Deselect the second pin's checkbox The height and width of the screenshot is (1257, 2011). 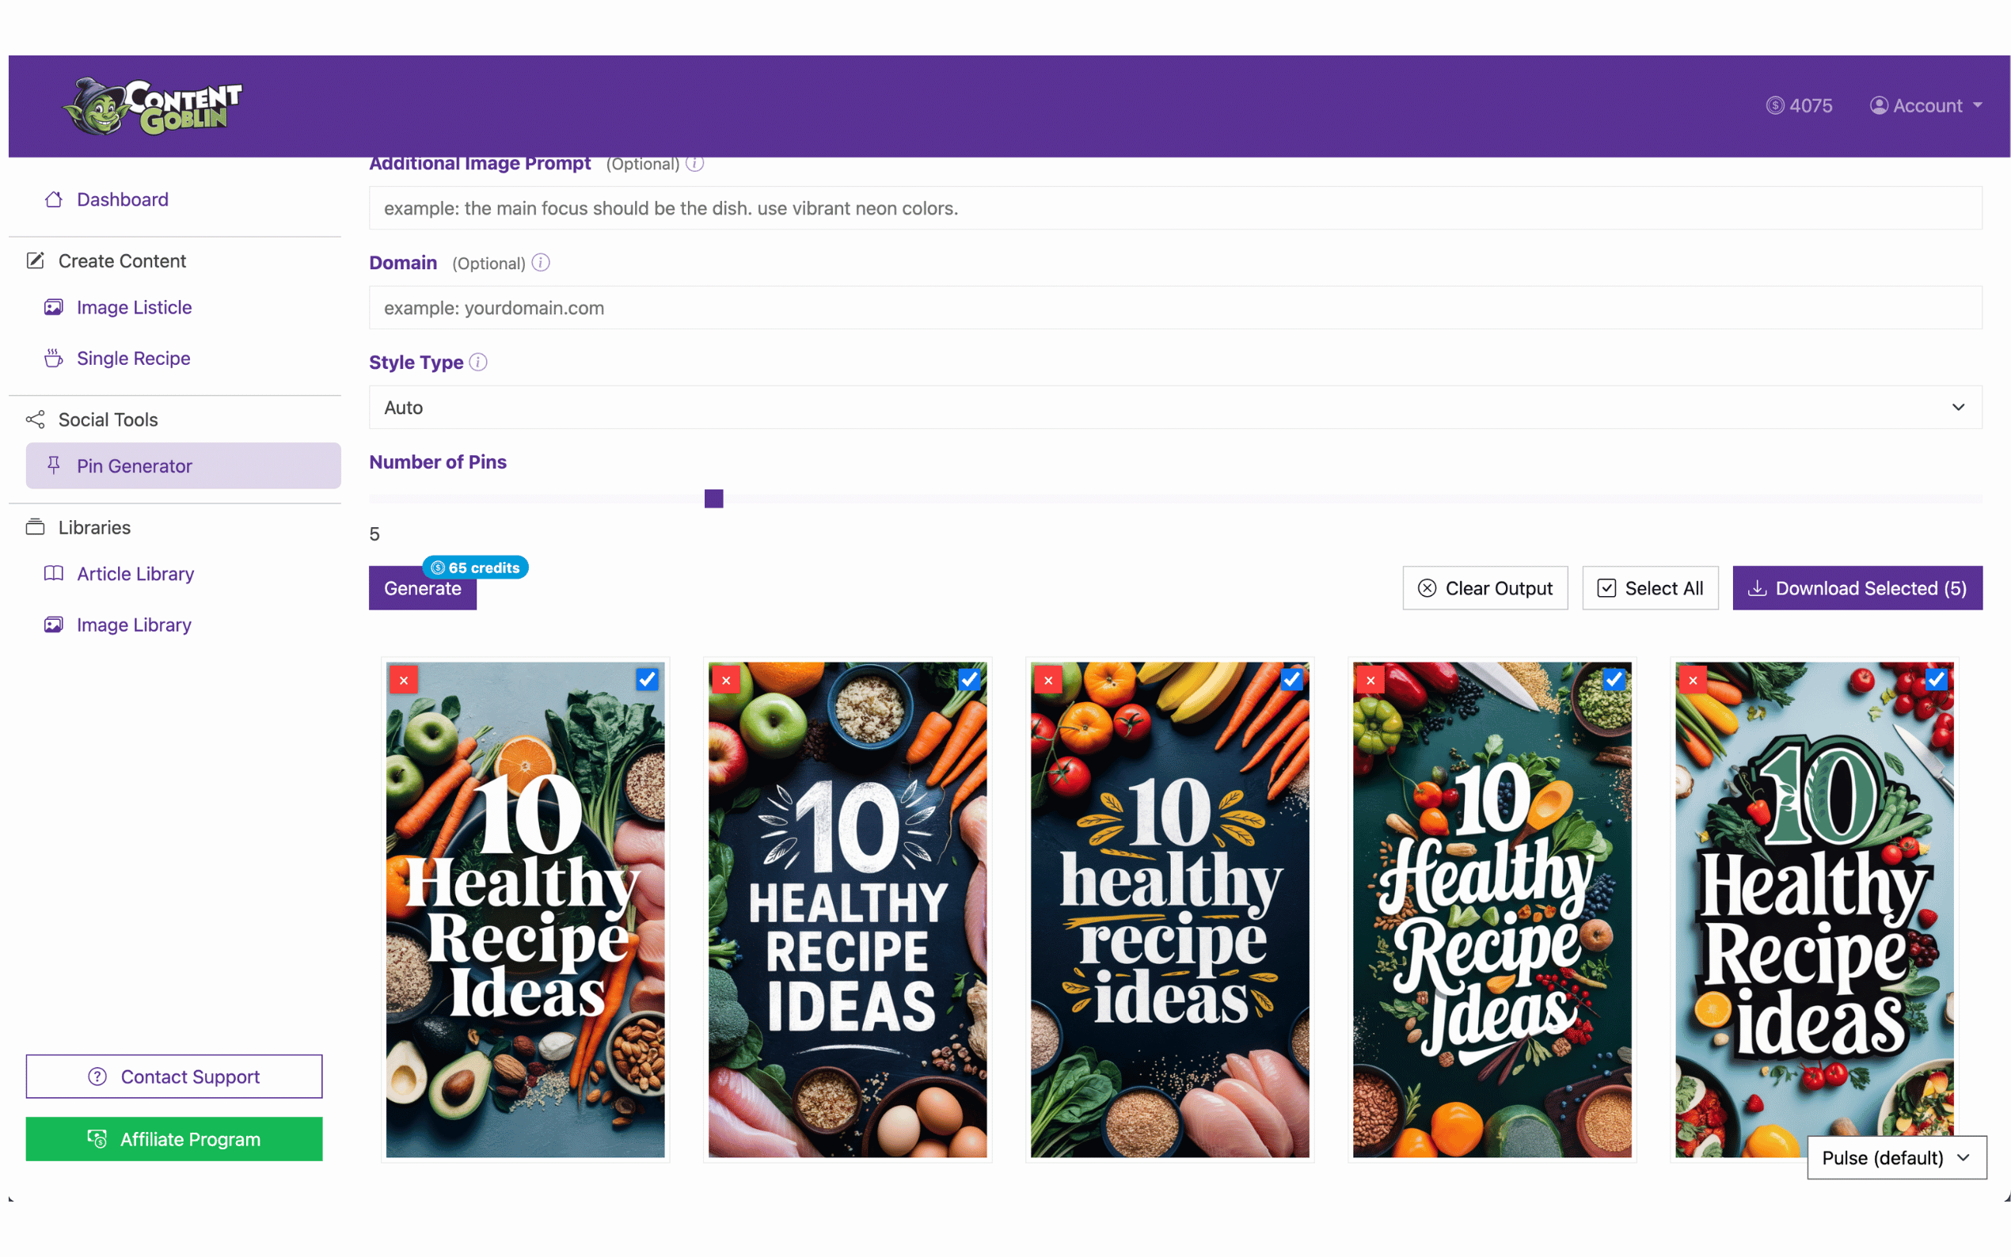pyautogui.click(x=969, y=679)
